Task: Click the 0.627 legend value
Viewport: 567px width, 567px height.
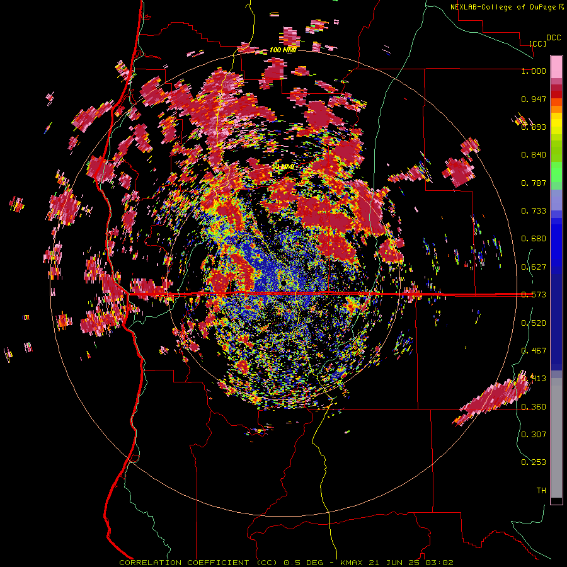Action: tap(534, 267)
